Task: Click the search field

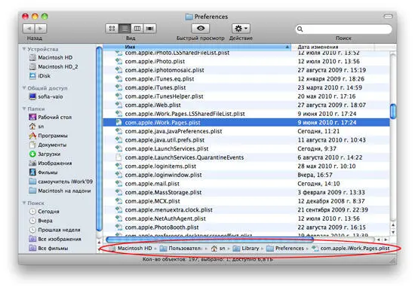Action: click(x=344, y=29)
